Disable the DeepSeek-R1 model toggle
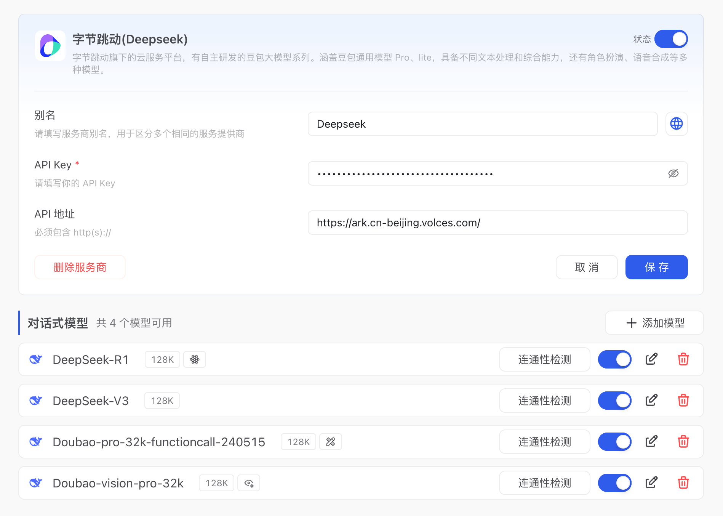Image resolution: width=723 pixels, height=516 pixels. (615, 359)
